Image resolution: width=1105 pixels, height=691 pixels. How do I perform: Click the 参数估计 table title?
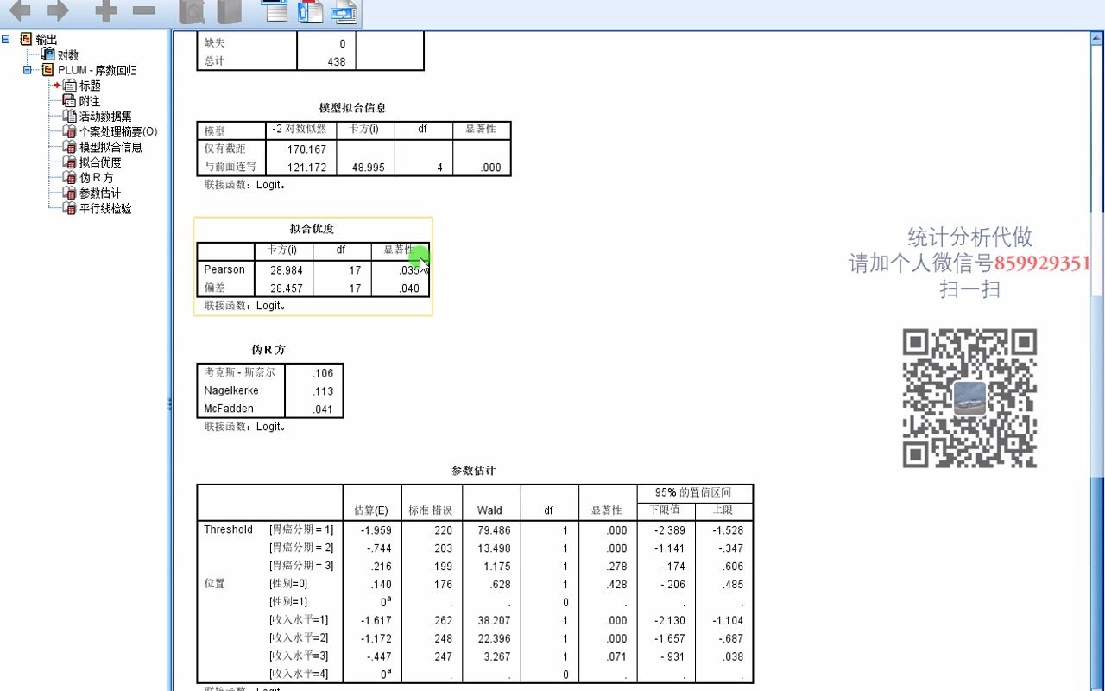point(473,471)
